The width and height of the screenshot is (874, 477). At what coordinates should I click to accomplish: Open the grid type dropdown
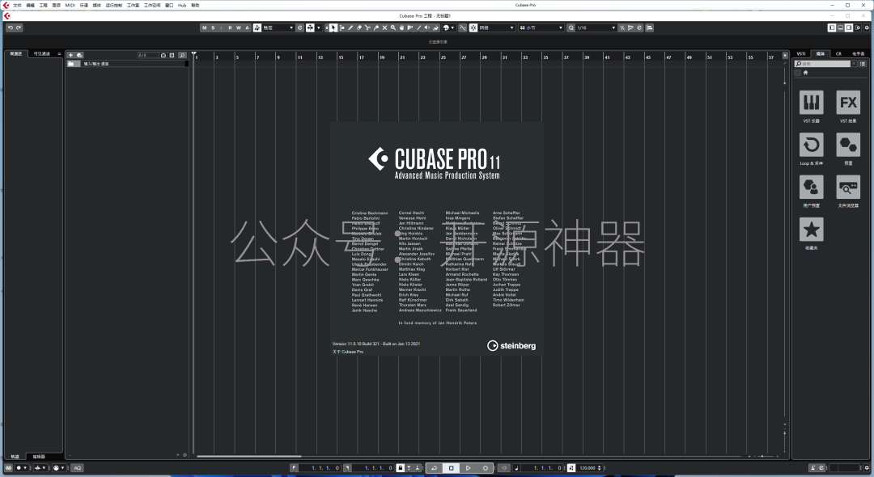click(541, 27)
